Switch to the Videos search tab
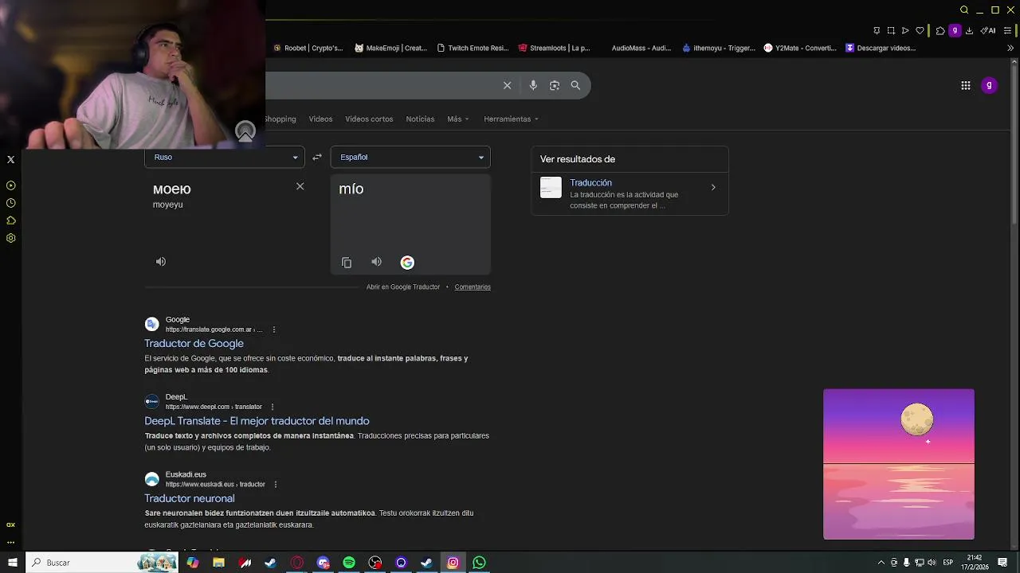This screenshot has width=1020, height=573. [320, 119]
